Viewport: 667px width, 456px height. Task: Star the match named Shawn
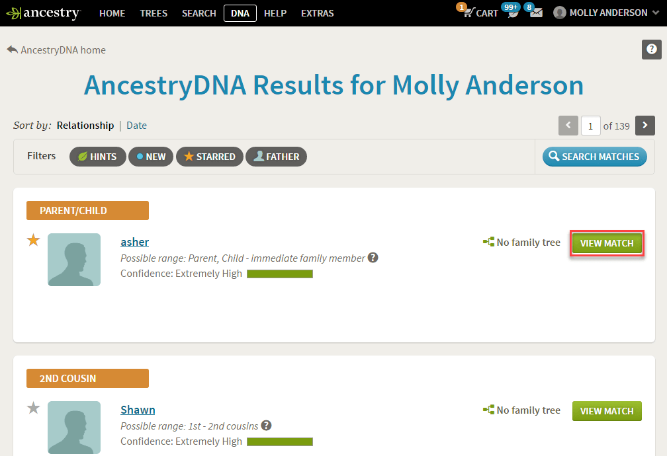point(33,408)
